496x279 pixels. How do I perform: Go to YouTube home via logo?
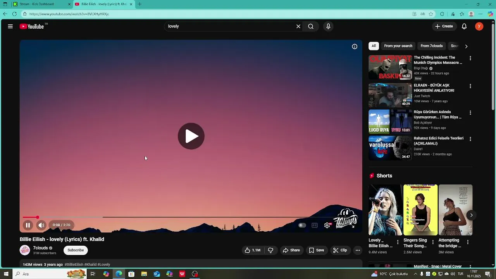pos(32,26)
